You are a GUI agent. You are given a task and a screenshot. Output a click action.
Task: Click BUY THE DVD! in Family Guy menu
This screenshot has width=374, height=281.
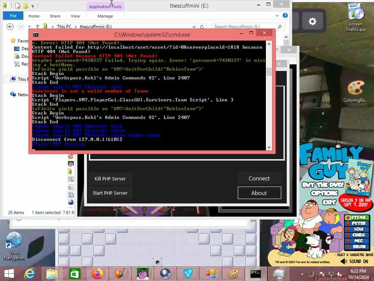tap(323, 185)
